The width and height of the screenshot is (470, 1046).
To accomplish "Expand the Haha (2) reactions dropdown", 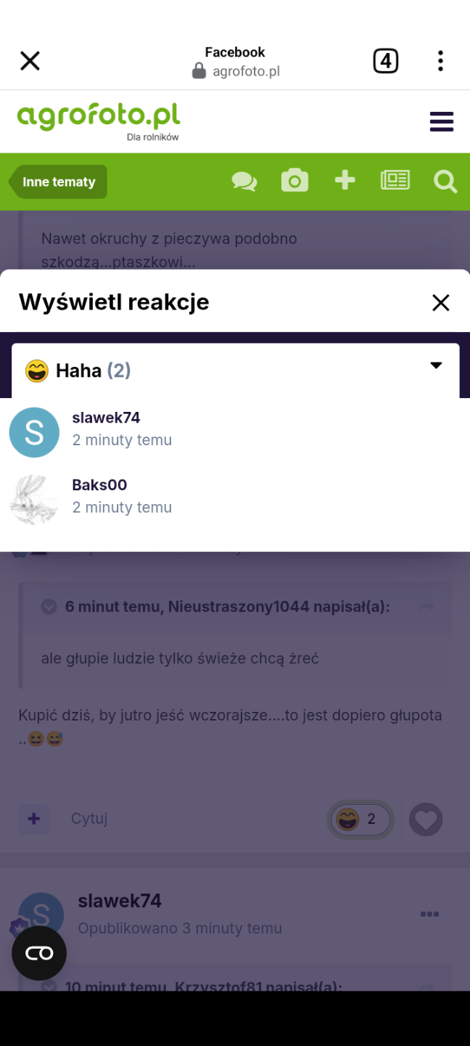I will (x=236, y=370).
